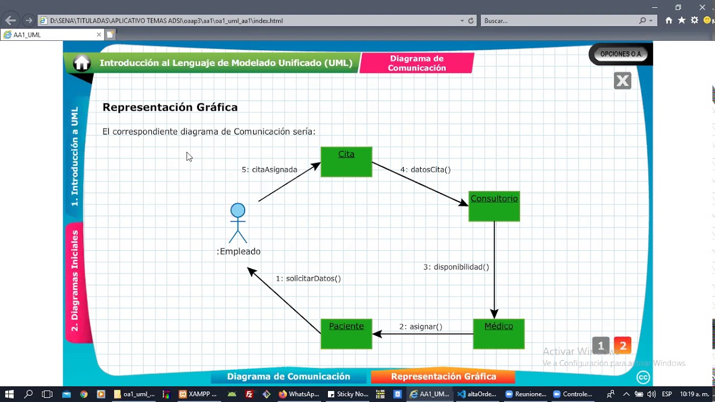Image resolution: width=715 pixels, height=402 pixels.
Task: Click the 4: datosCita() message label
Action: [425, 170]
